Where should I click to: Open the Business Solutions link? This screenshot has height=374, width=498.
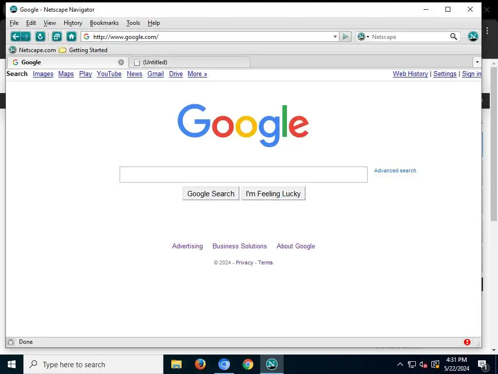(239, 246)
